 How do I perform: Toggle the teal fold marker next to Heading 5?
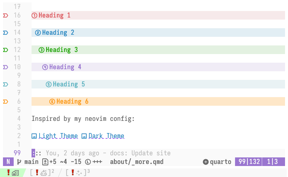[x=5, y=84]
